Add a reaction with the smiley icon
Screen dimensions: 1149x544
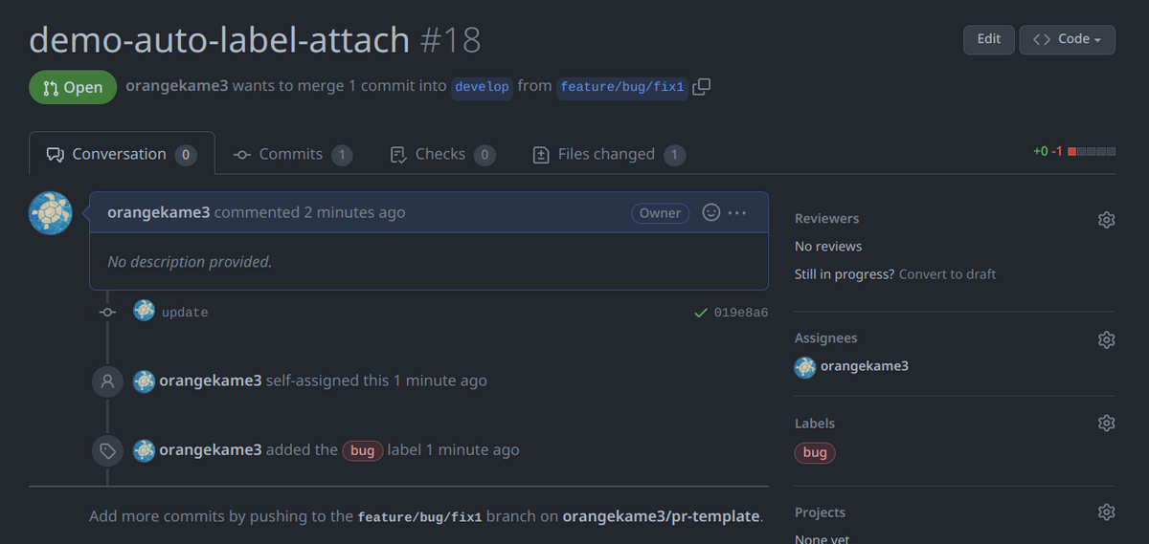[711, 212]
